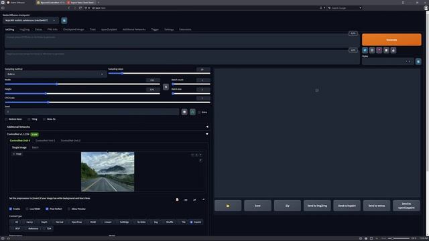The height and width of the screenshot is (241, 429).
Task: Open the Checkpoint Merger tab
Action: click(x=74, y=29)
